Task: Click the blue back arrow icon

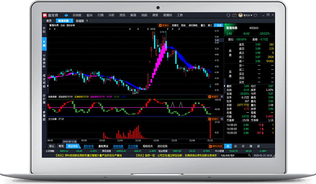Action: click(x=66, y=15)
